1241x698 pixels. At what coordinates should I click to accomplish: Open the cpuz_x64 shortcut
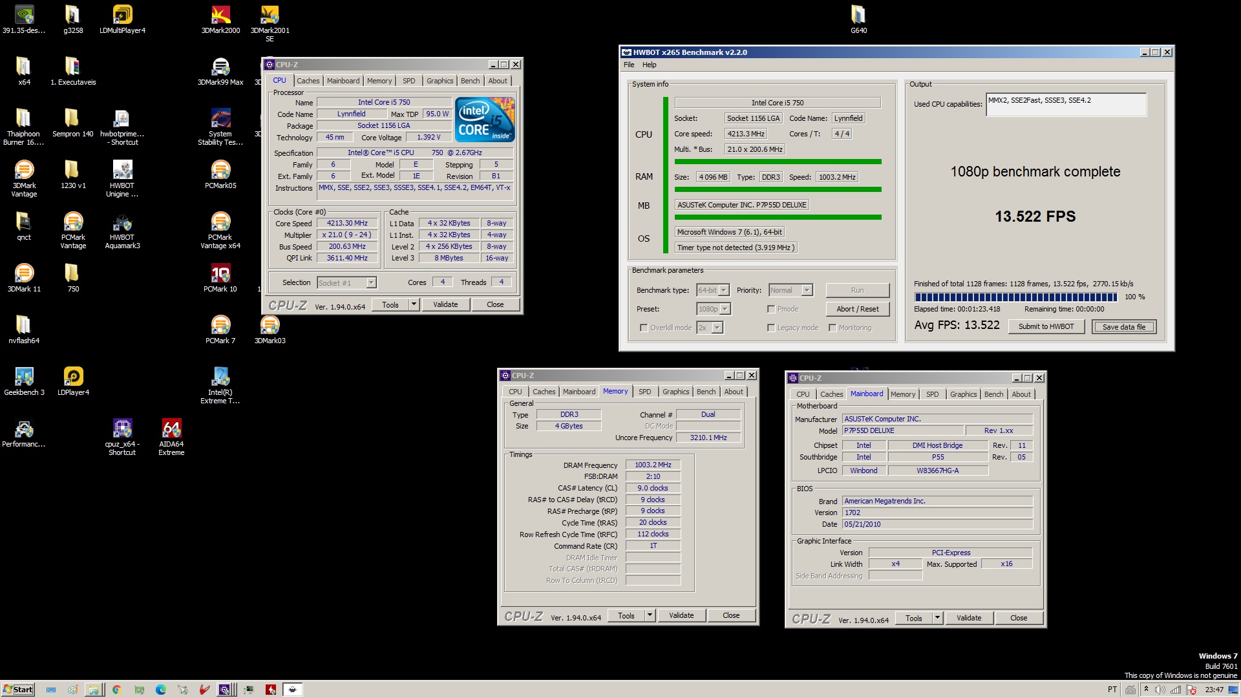[x=122, y=438]
